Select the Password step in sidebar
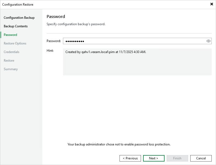This screenshot has height=165, width=216. pyautogui.click(x=10, y=35)
